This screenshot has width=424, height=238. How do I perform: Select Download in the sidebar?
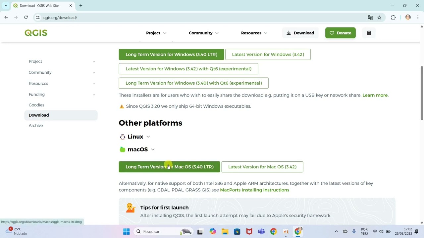tap(61, 115)
